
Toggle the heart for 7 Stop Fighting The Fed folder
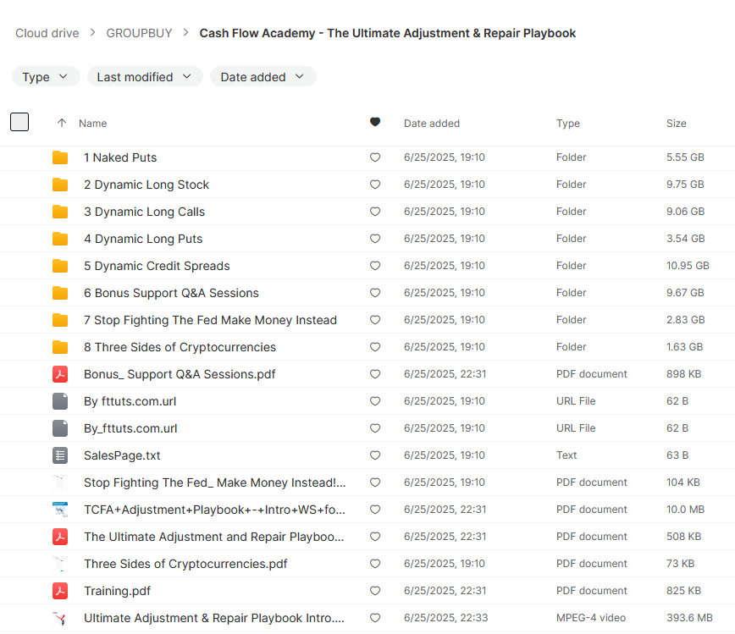375,320
